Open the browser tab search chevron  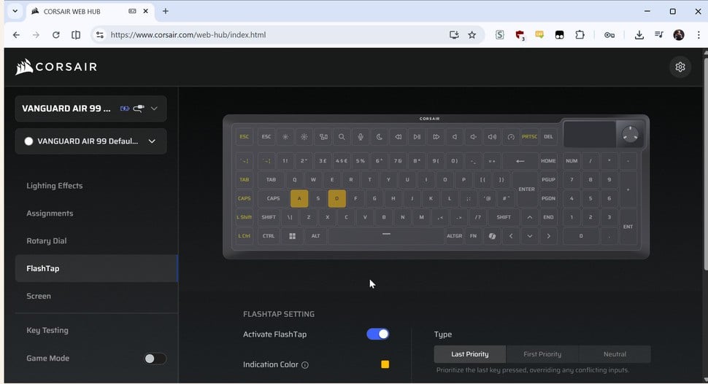pos(15,12)
